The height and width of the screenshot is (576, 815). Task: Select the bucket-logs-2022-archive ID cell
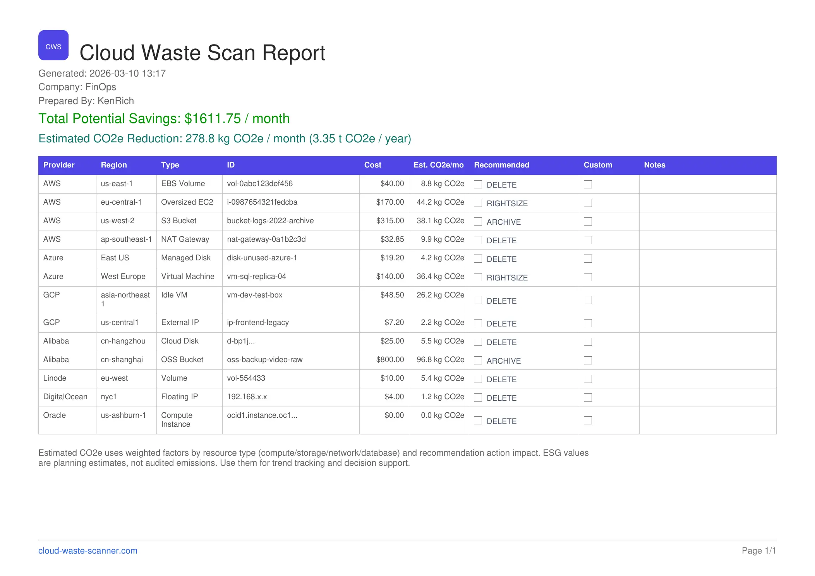(x=291, y=221)
